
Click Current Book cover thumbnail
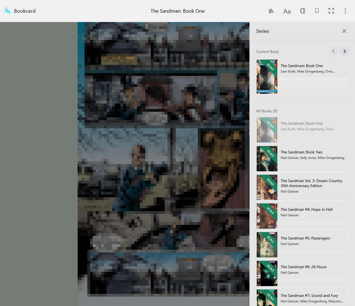267,77
